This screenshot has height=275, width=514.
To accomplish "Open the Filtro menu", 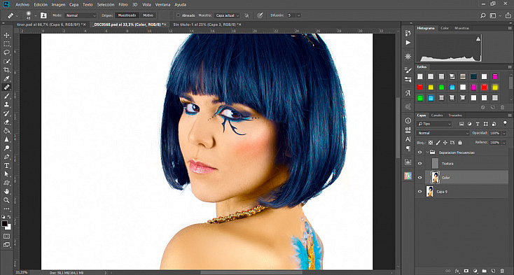I will (x=123, y=5).
